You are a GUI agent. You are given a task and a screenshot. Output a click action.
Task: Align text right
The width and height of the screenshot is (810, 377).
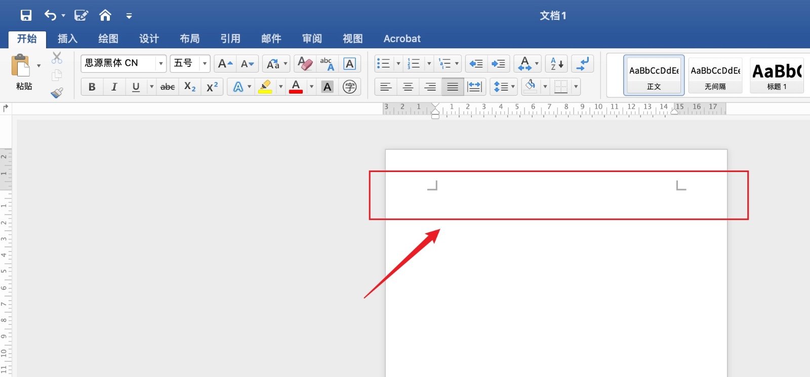[430, 87]
